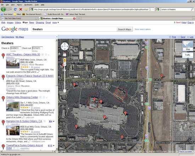This screenshot has height=156, width=195.
Task: Select map pin B near E 4th St on the map
Action: 161,76
